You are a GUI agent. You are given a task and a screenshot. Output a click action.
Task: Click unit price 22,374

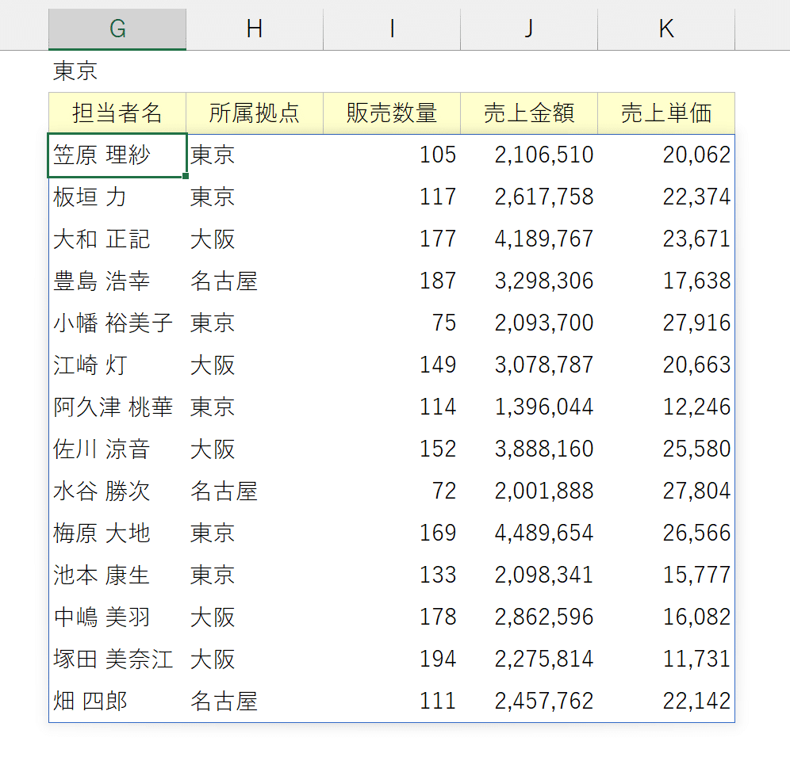666,197
